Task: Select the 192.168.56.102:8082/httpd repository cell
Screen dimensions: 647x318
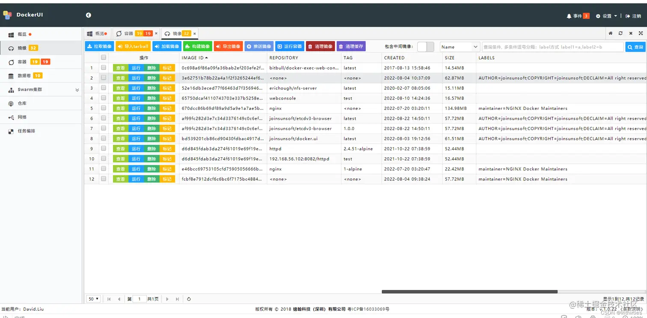Action: [x=304, y=159]
